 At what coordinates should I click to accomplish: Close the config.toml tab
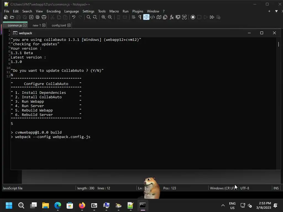point(69,25)
